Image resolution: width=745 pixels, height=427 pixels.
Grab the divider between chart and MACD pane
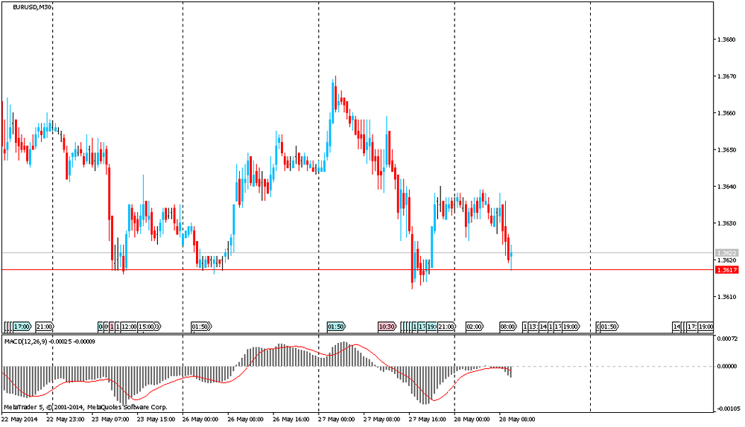(358, 335)
